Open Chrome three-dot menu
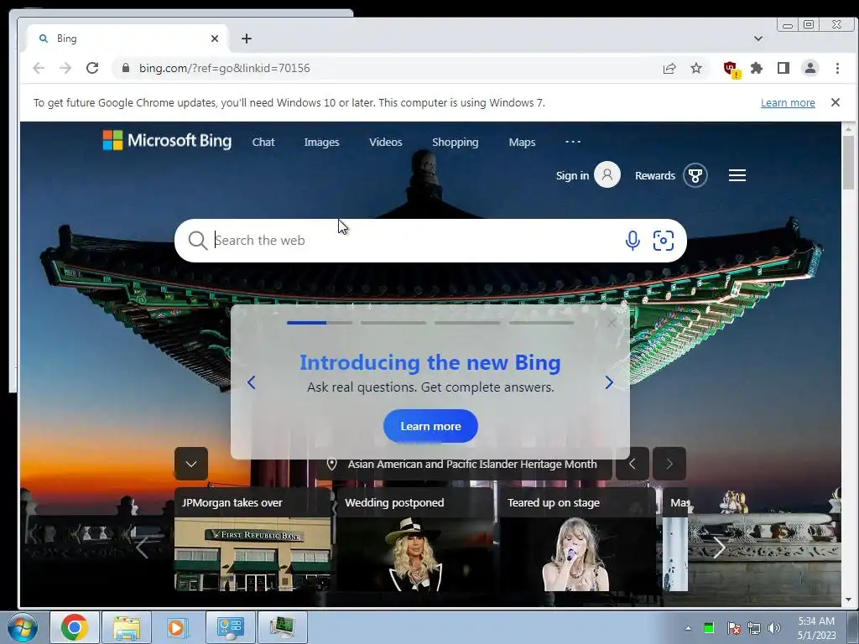Viewport: 859px width, 644px height. click(x=837, y=68)
